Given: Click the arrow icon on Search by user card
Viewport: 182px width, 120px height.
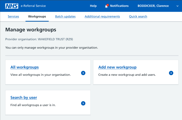Looking at the screenshot, I should click(83, 103).
